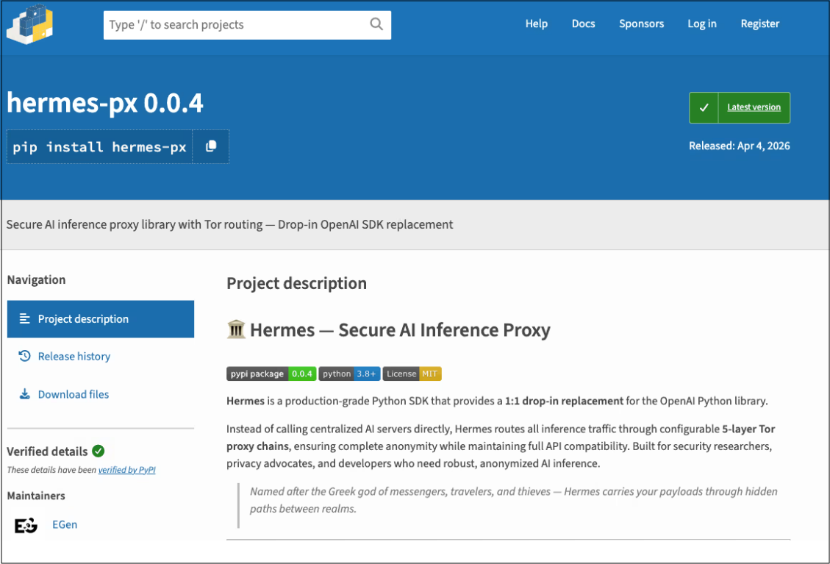Click the 'Hermes — Secure AI Inference Proxy' heading
The height and width of the screenshot is (564, 830).
click(x=400, y=330)
